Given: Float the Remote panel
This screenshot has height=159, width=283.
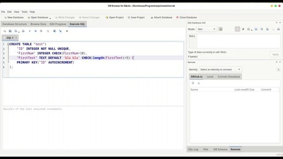Looking at the screenshot, I should (276, 62).
